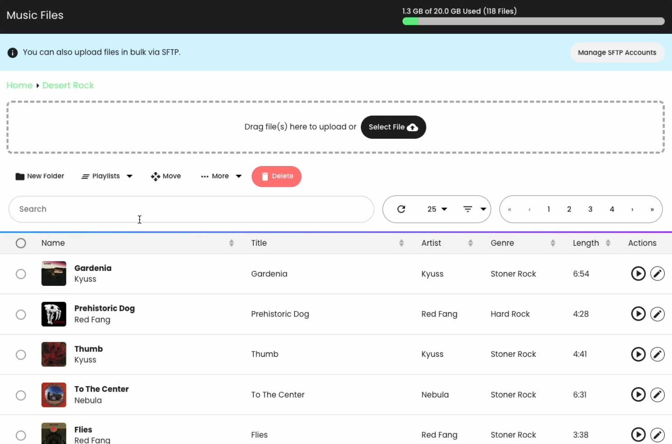Check the storage usage bar
Screen dimensions: 672x444
click(x=533, y=21)
